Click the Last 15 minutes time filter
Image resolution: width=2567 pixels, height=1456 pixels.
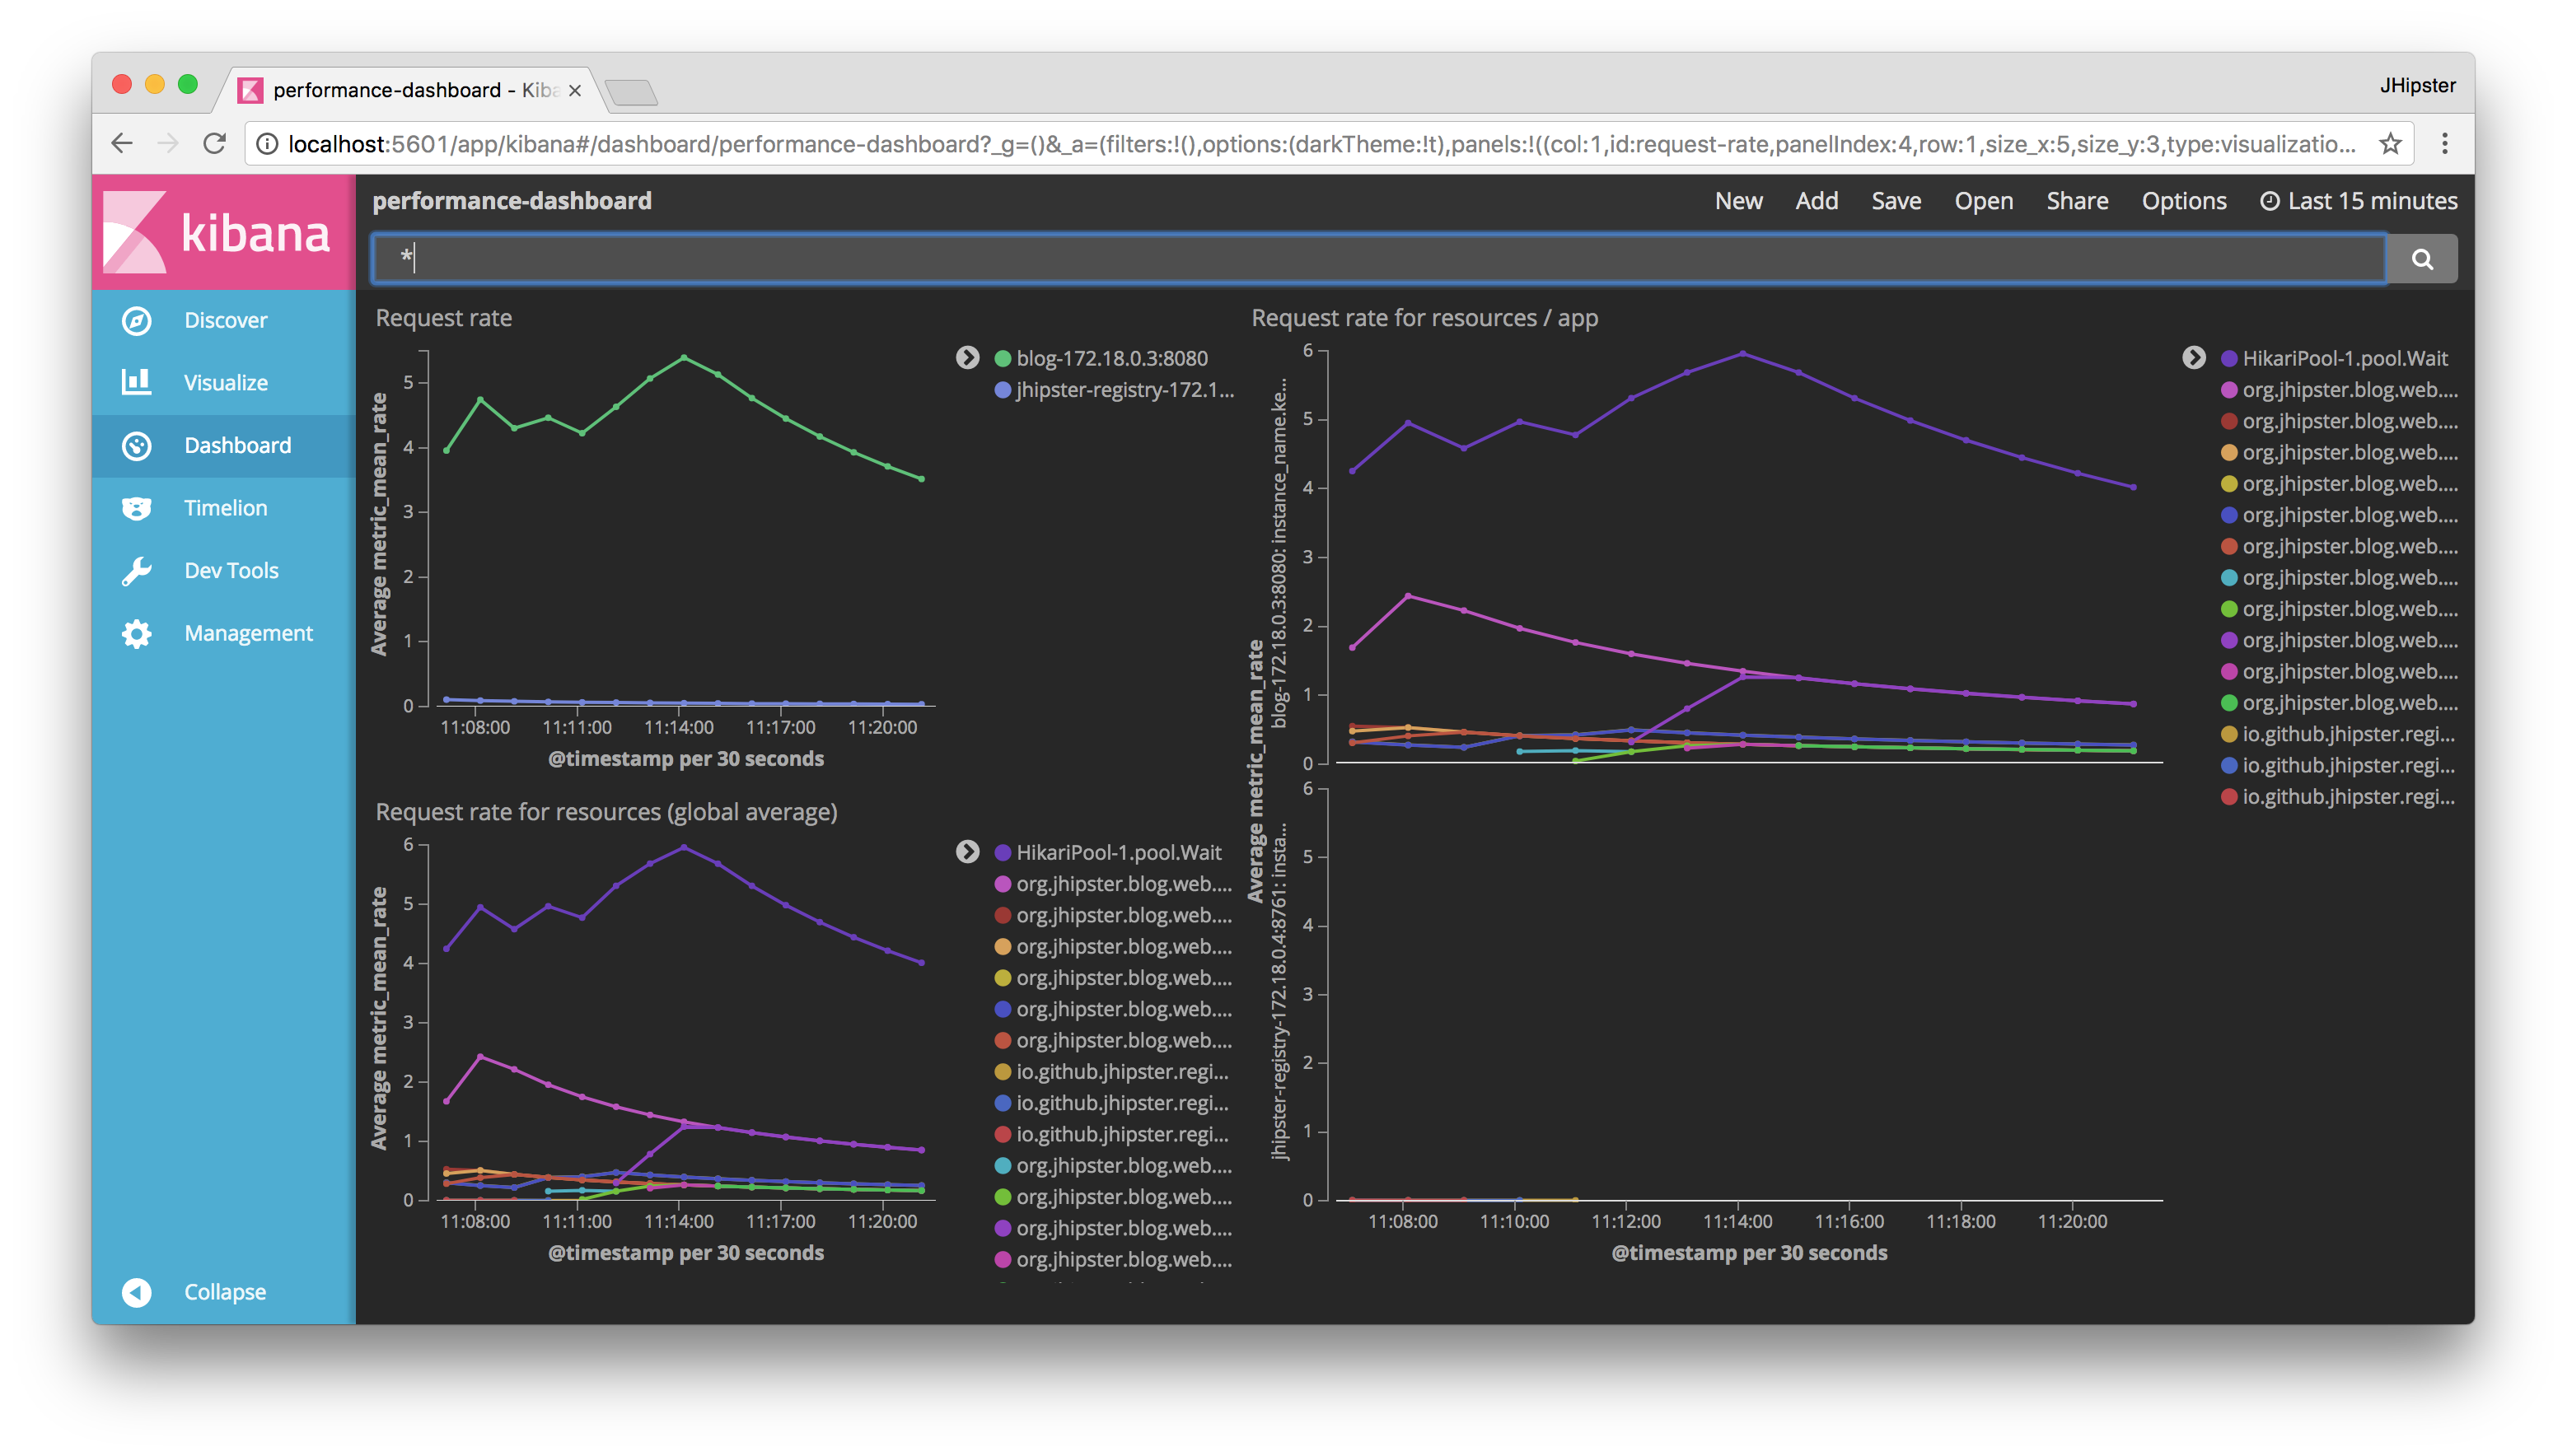point(2363,199)
